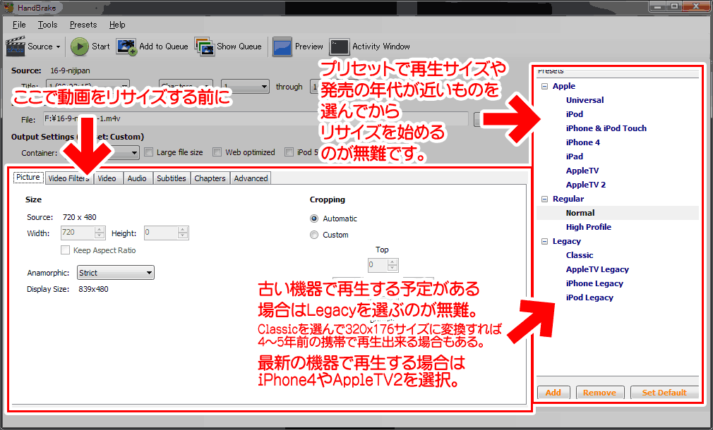The height and width of the screenshot is (430, 713).
Task: Switch to the Chapters tab
Action: (x=210, y=178)
